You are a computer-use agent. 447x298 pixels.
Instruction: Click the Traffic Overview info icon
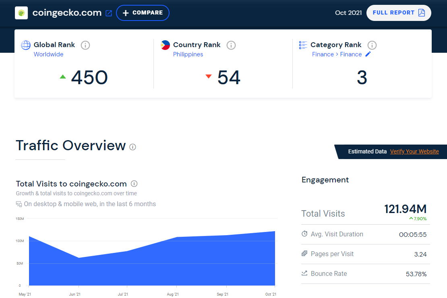tap(132, 147)
